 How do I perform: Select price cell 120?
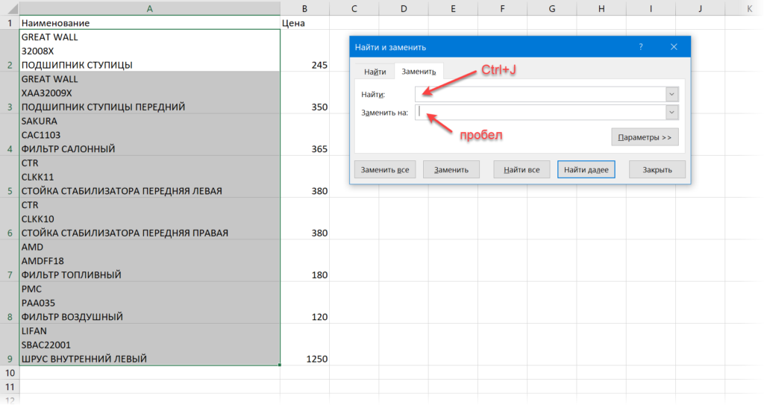click(304, 302)
